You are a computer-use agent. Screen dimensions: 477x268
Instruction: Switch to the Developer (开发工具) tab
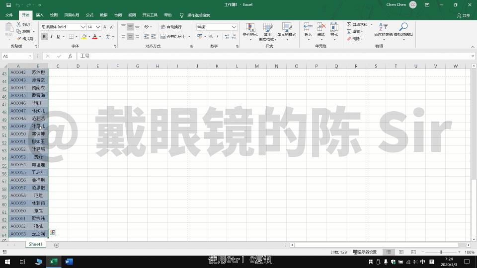point(150,15)
